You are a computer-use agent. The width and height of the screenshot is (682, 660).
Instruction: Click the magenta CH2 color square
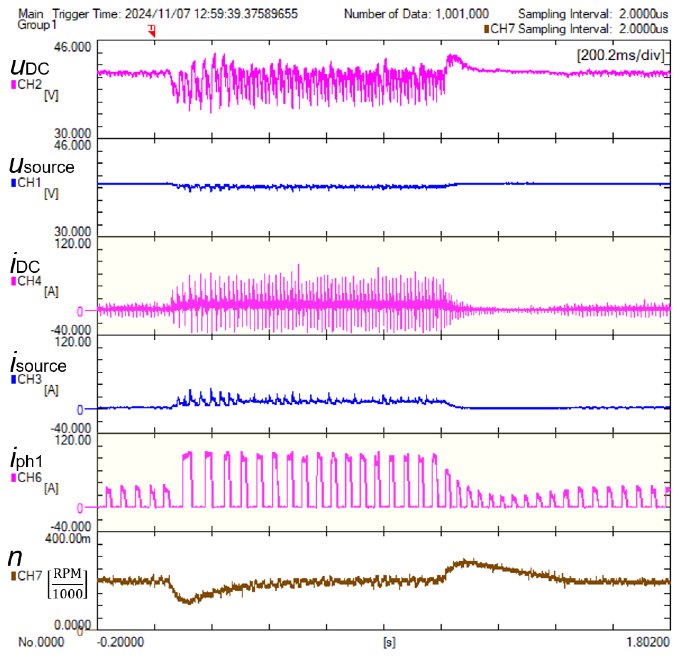tap(14, 85)
